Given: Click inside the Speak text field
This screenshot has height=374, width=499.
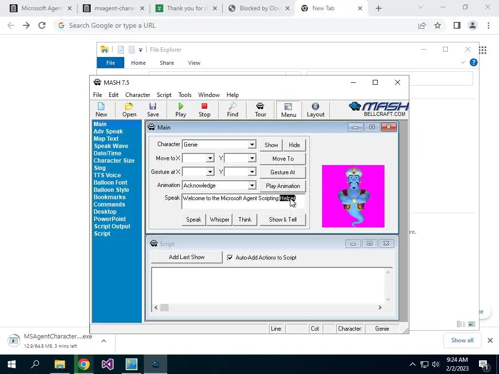Looking at the screenshot, I should 244,201.
